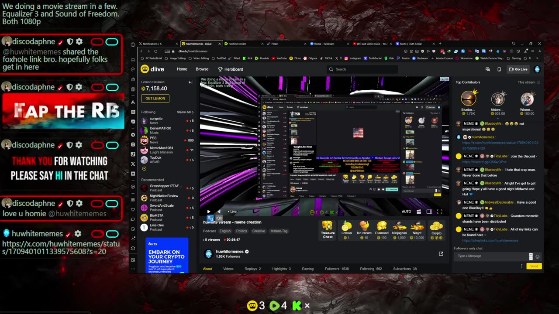The width and height of the screenshot is (559, 314).
Task: Open the Image Editing bookmark folder
Action: [x=175, y=58]
